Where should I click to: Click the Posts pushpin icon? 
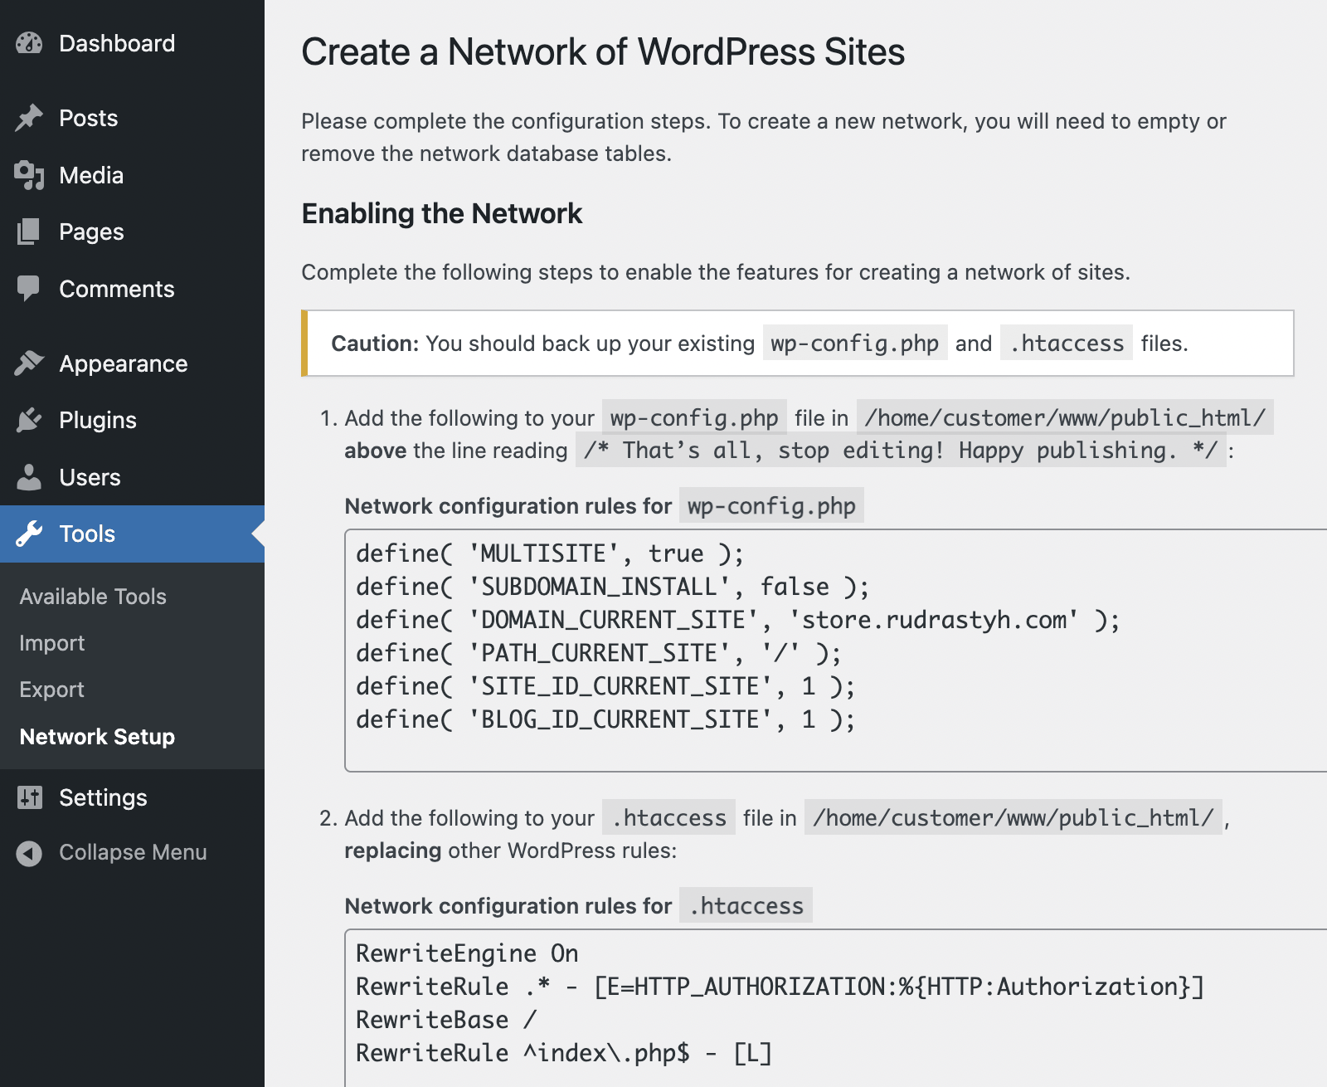(29, 118)
